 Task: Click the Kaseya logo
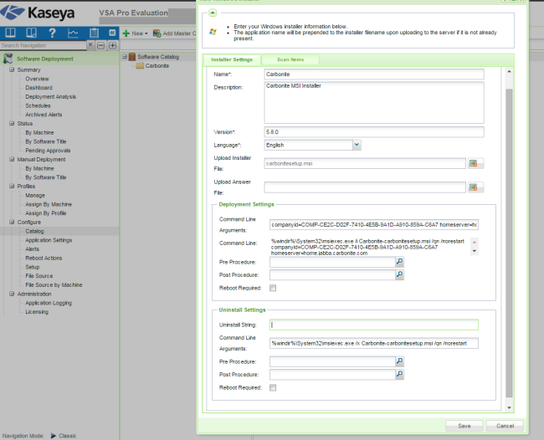pos(38,13)
